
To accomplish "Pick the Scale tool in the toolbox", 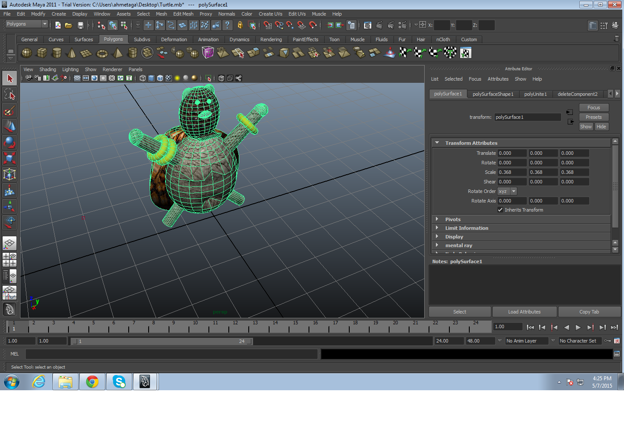I will 10,158.
